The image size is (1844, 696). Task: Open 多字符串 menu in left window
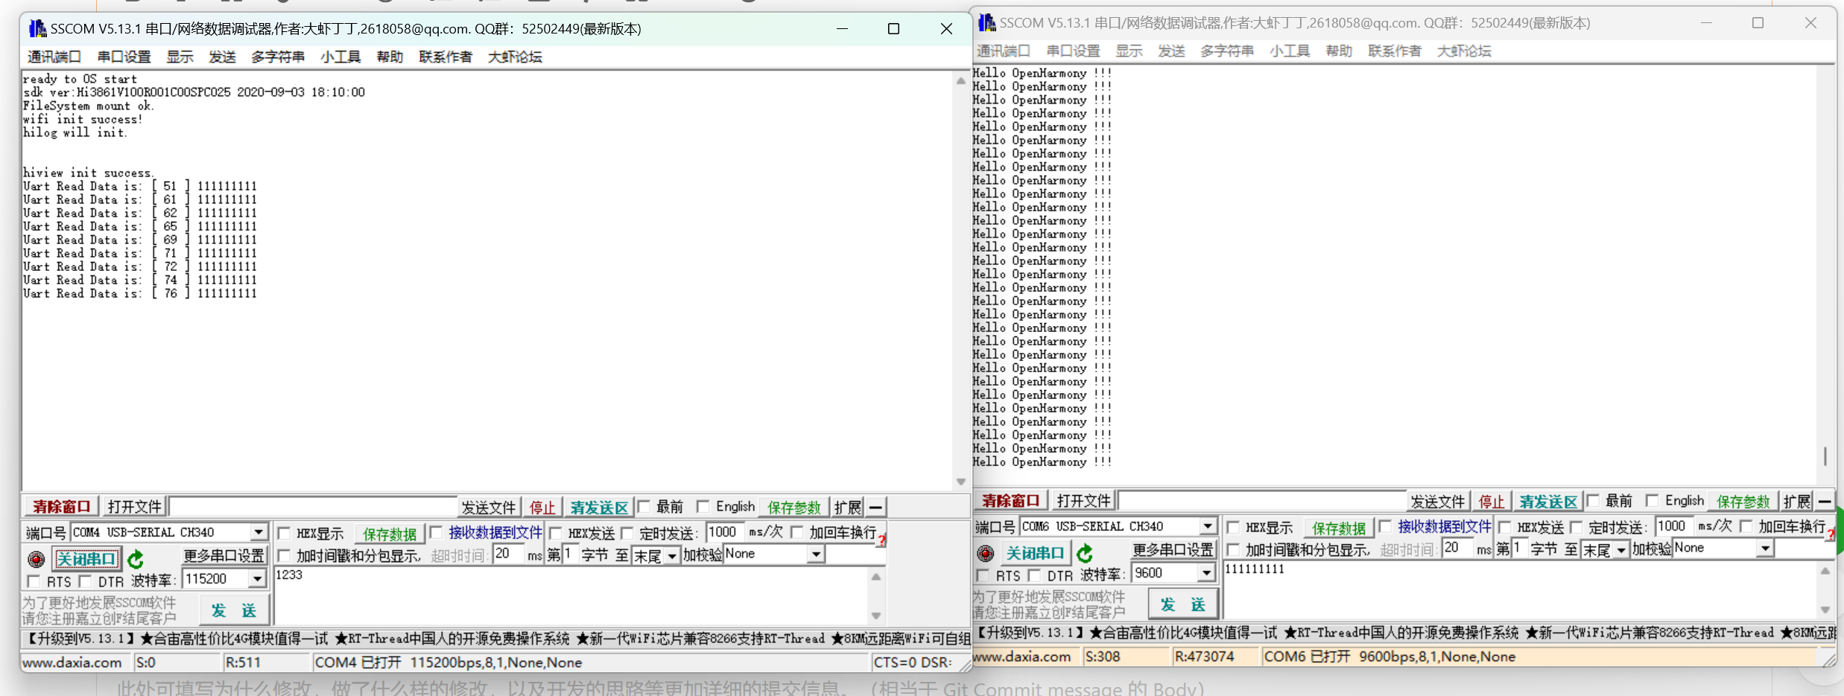tap(278, 57)
